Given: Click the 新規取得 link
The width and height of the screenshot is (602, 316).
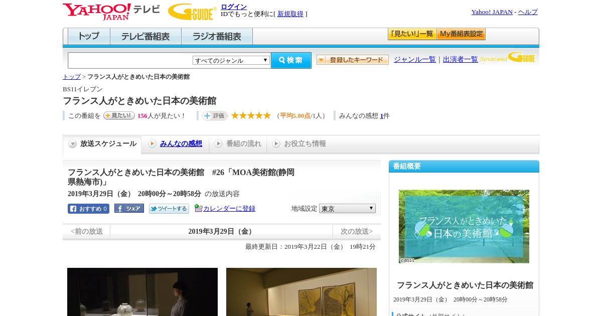Looking at the screenshot, I should 290,14.
